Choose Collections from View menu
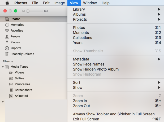Image resolution: width=164 pixels, height=122 pixels. (x=116, y=38)
